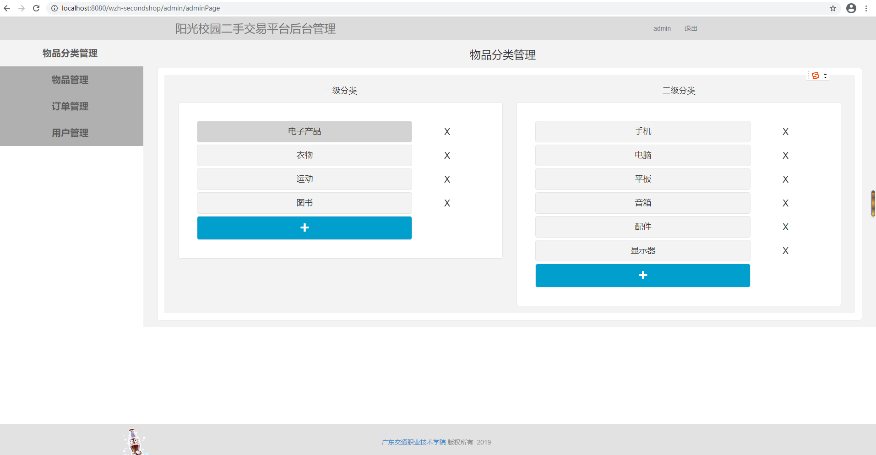Delete the 配件 subcategory
876x455 pixels.
785,227
